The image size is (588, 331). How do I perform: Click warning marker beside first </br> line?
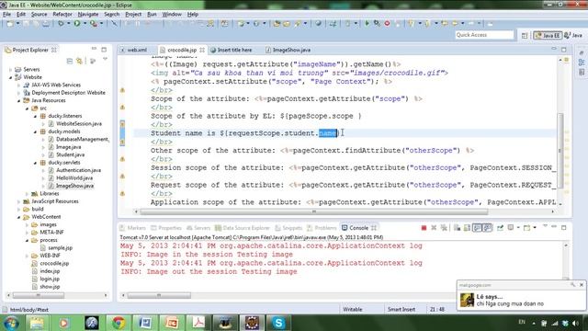pyautogui.click(x=122, y=90)
